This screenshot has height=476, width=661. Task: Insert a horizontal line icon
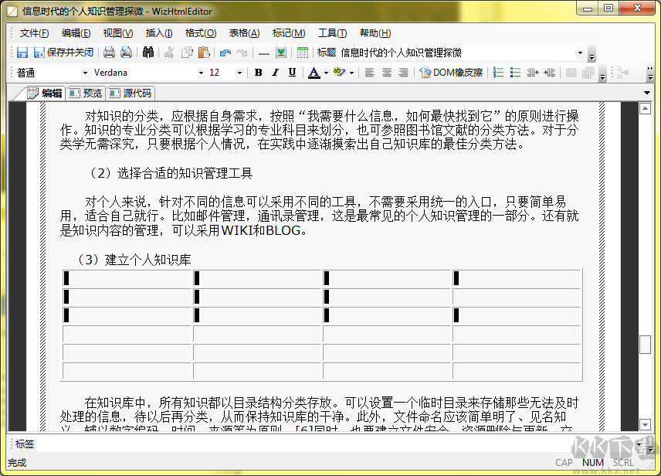click(264, 53)
